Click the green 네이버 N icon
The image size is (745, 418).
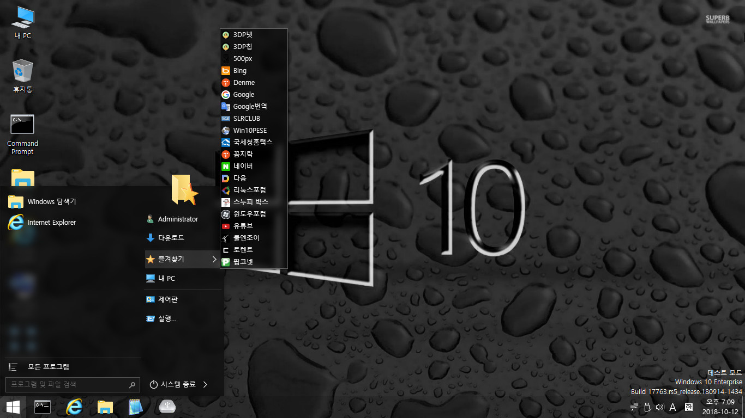click(226, 167)
